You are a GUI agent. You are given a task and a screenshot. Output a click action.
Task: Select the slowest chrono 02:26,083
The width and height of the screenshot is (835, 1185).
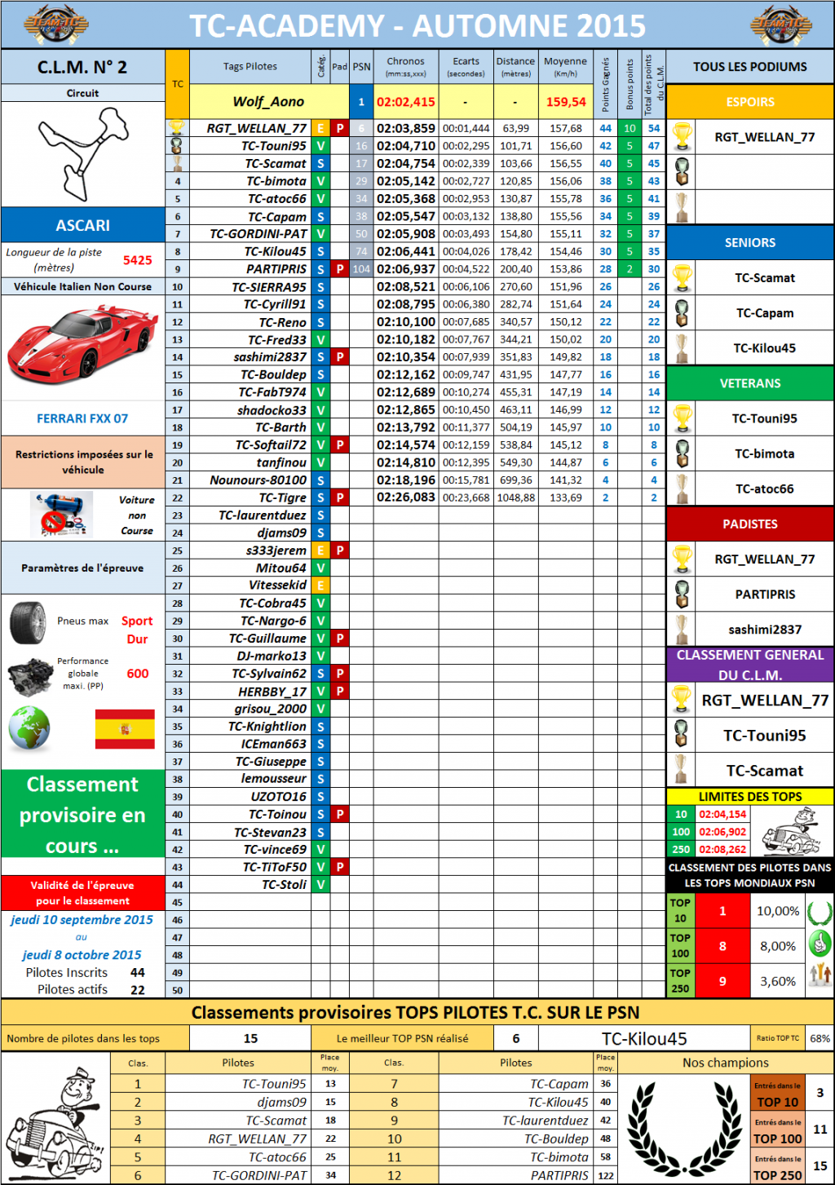pyautogui.click(x=406, y=497)
